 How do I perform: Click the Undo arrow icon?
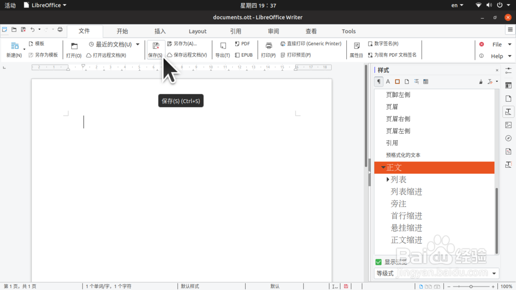coord(33,29)
